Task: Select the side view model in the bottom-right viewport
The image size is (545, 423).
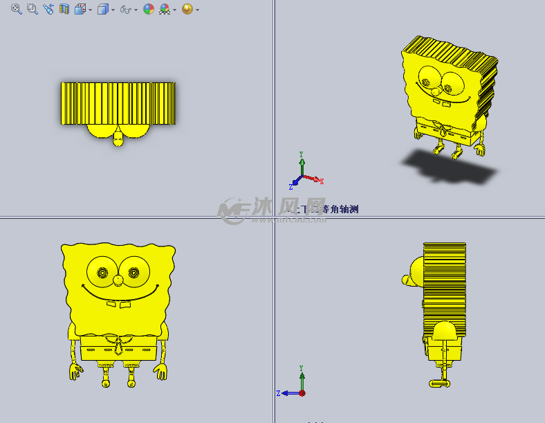Action: coord(434,315)
